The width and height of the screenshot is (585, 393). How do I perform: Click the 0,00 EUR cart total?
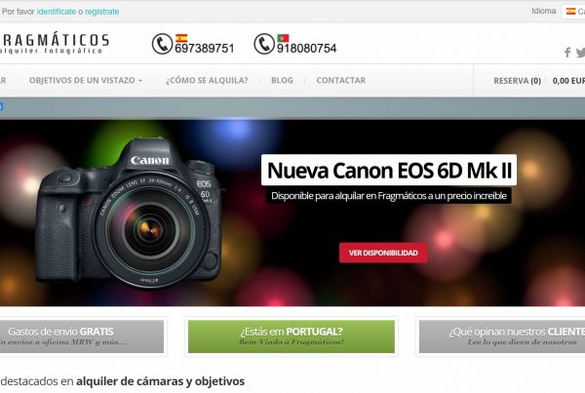[x=568, y=81]
